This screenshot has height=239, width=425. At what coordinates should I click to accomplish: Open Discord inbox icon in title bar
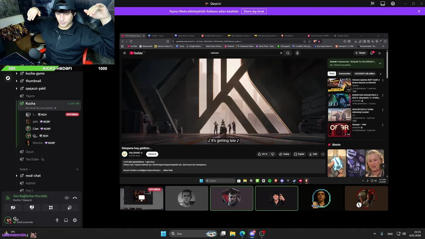pyautogui.click(x=382, y=4)
